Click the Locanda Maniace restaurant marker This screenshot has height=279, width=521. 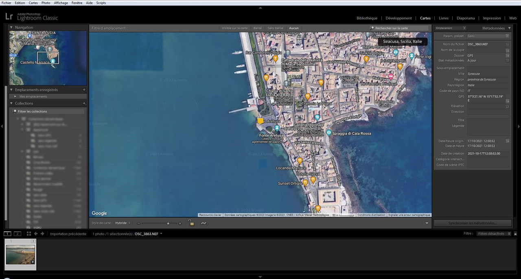300,161
